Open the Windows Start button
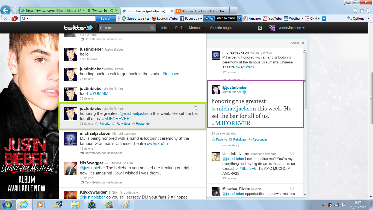 [x=7, y=204]
